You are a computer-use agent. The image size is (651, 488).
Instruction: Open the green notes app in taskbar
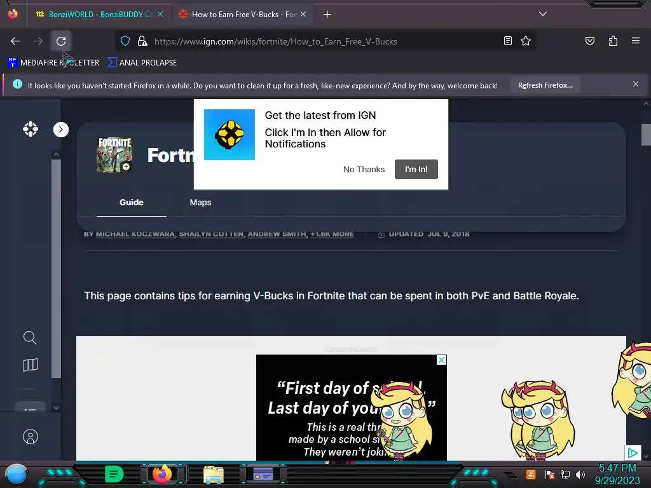point(114,474)
